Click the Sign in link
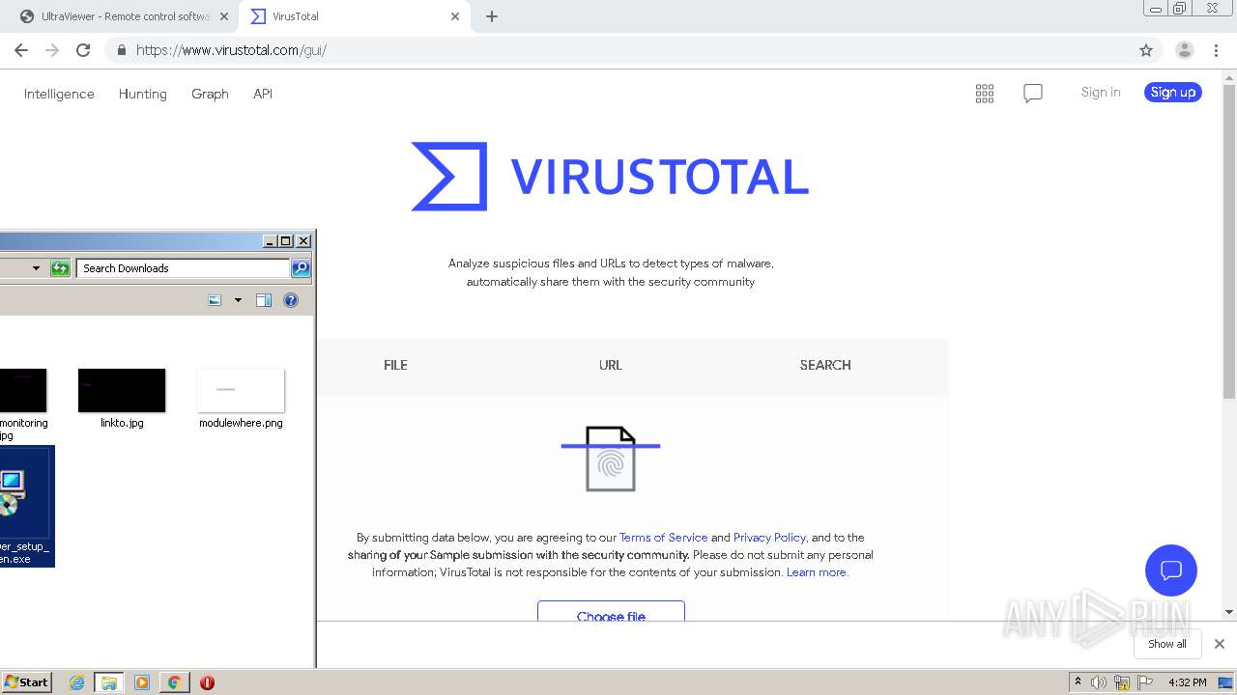The height and width of the screenshot is (695, 1237). click(1101, 93)
